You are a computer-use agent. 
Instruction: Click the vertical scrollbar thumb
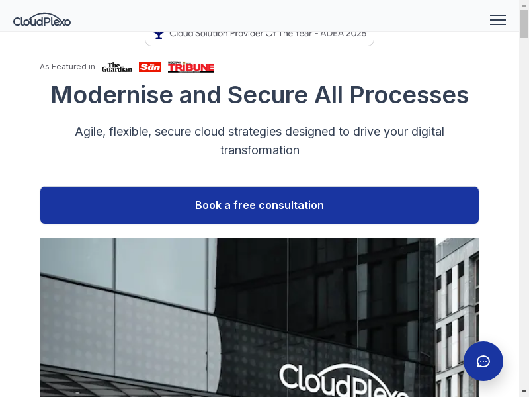coord(524,24)
